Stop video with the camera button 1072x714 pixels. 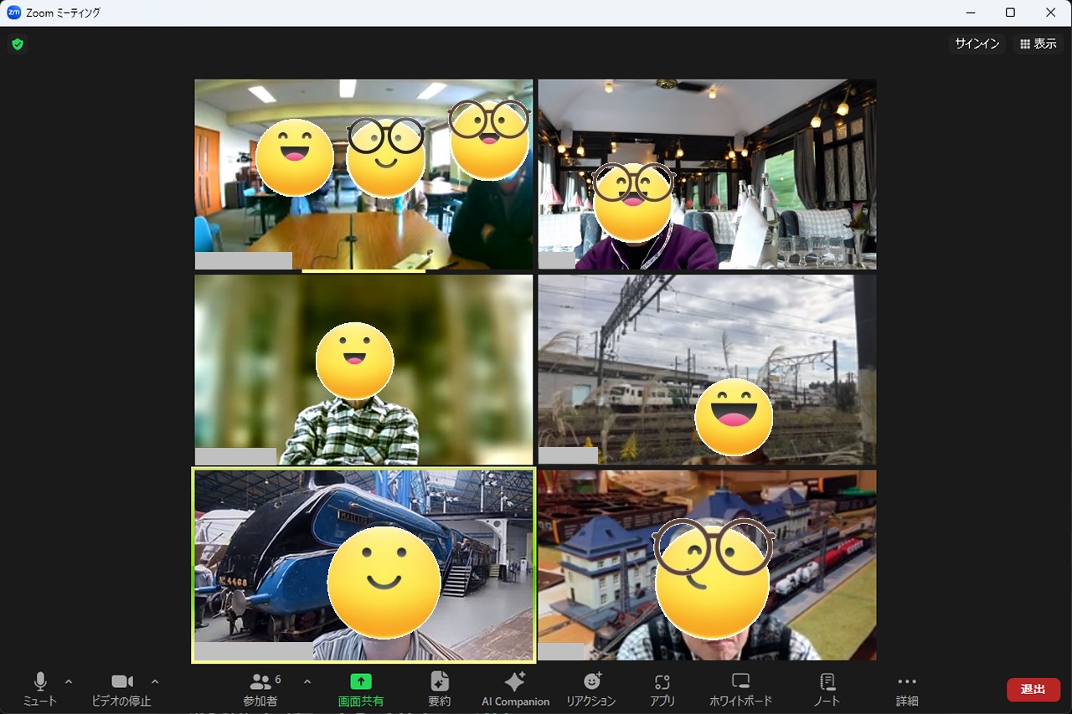(122, 689)
